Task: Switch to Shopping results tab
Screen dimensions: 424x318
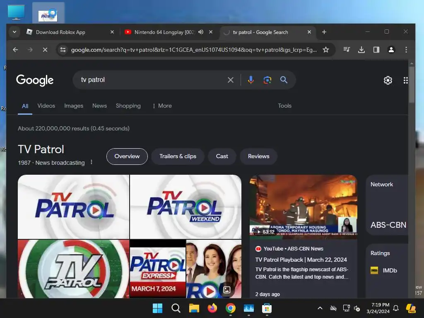Action: [x=128, y=106]
